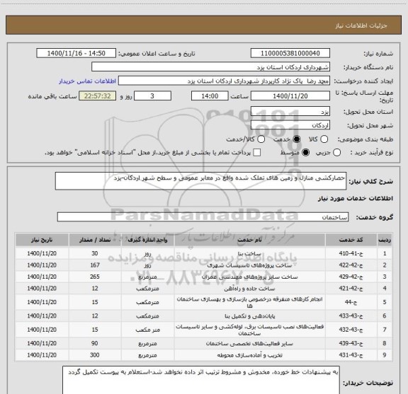This screenshot has height=394, width=408.
Task: Click service name ساخت پروژه‌های تاسیسات شهری
Action: [249, 265]
